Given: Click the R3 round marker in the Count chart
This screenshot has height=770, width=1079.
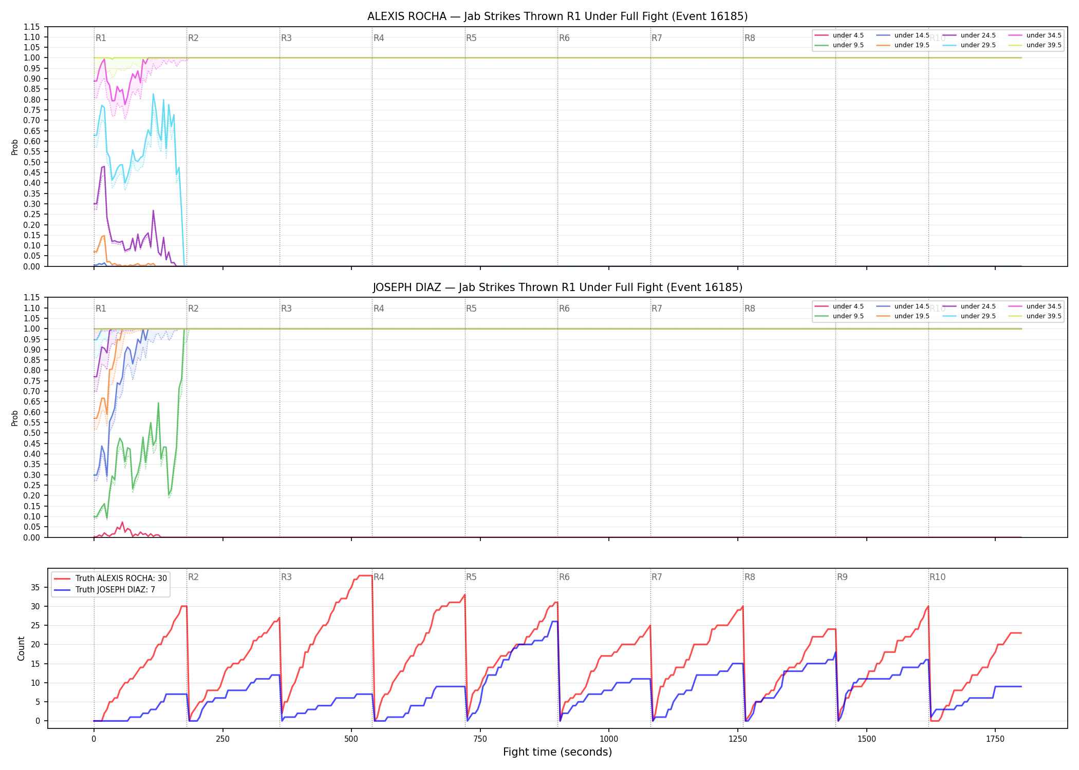Looking at the screenshot, I should coord(286,577).
